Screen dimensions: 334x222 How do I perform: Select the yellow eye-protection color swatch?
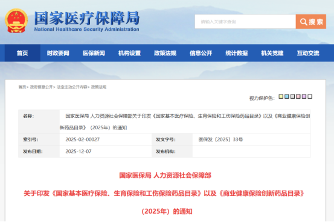[281, 97]
